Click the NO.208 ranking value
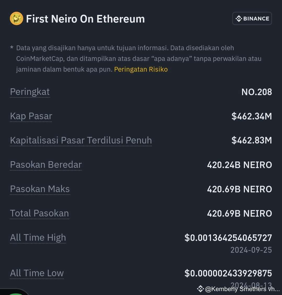This screenshot has width=282, height=295. coord(257,92)
